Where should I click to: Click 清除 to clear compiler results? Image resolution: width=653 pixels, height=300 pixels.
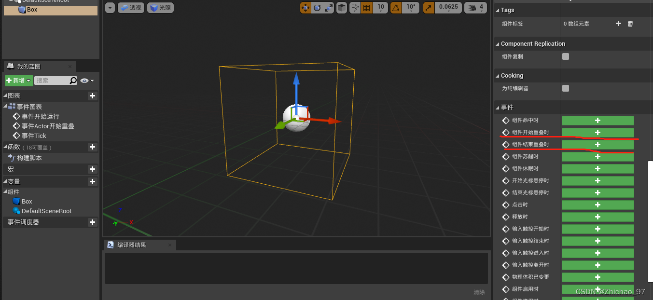coord(479,292)
